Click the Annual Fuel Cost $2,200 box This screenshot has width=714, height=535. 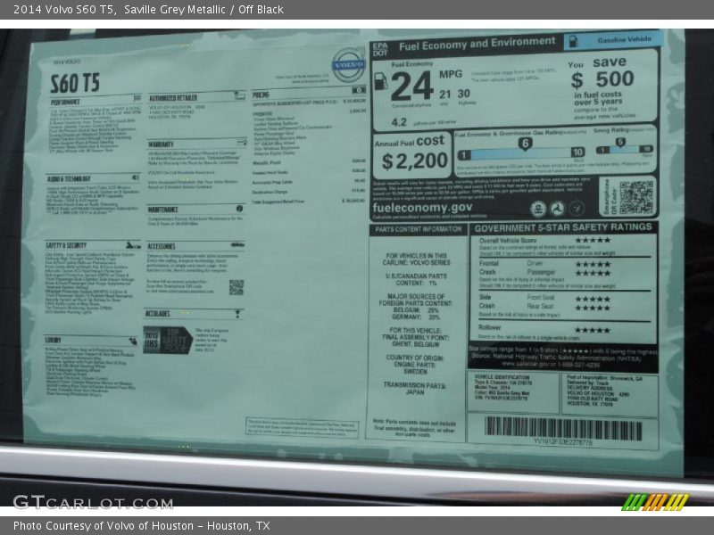pos(412,155)
